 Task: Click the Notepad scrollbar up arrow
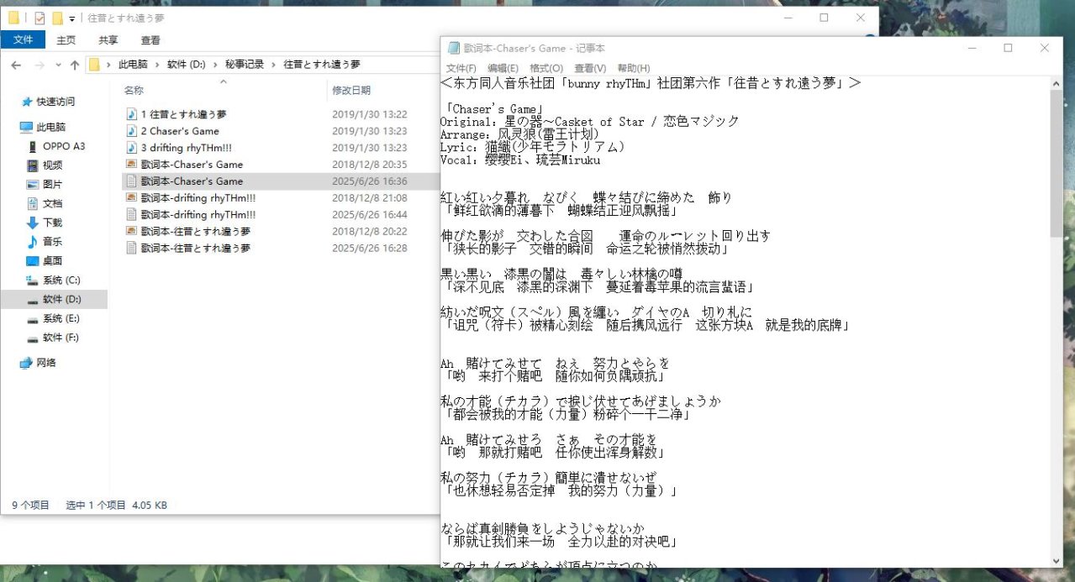[x=1057, y=83]
